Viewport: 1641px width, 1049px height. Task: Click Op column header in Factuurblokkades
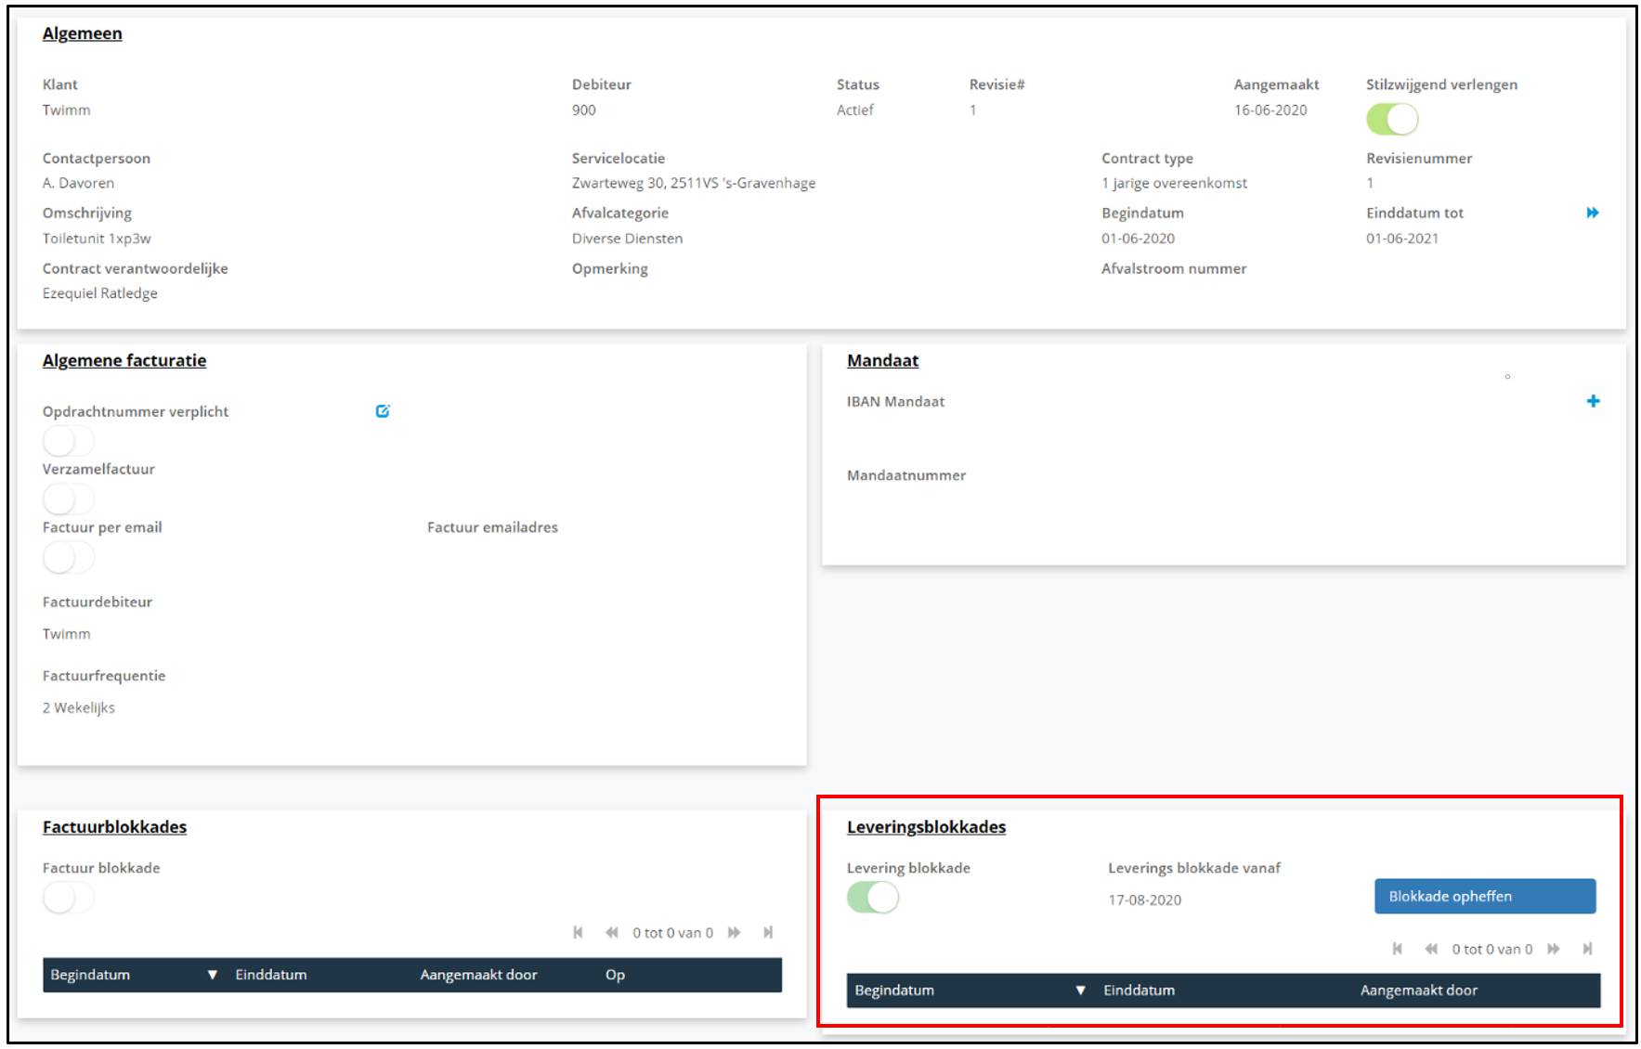coord(615,975)
